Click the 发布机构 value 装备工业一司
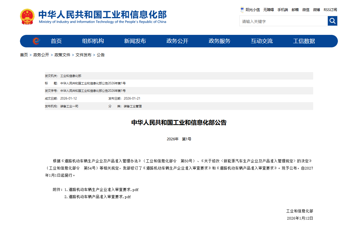The height and width of the screenshot is (230, 351). point(69,106)
